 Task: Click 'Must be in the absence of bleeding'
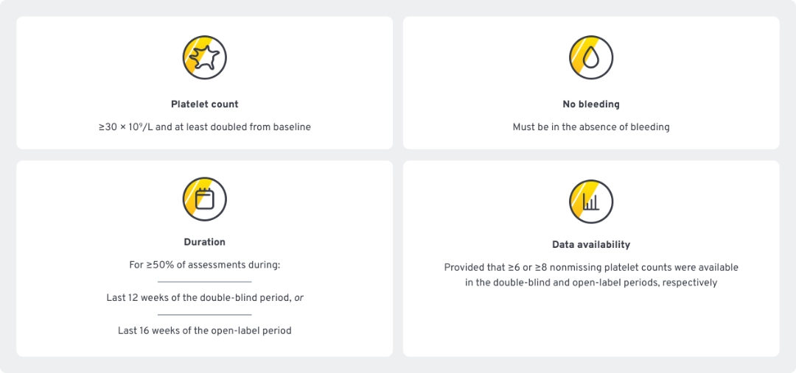click(591, 127)
